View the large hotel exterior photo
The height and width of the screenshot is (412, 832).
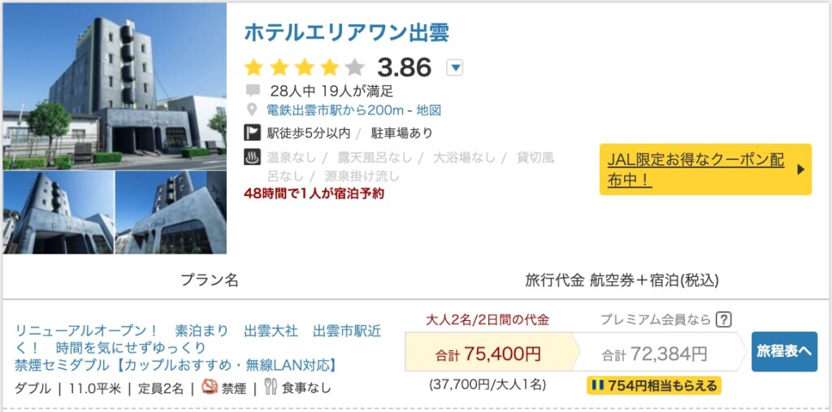[x=115, y=85]
